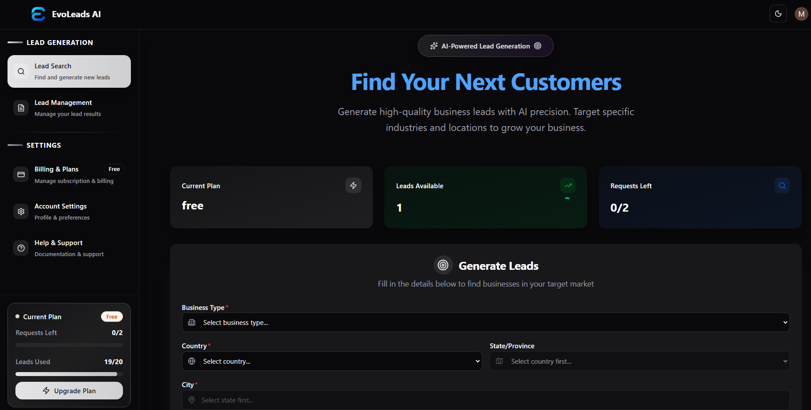Open the Help & Support question mark icon
Image resolution: width=811 pixels, height=410 pixels.
[x=21, y=248]
